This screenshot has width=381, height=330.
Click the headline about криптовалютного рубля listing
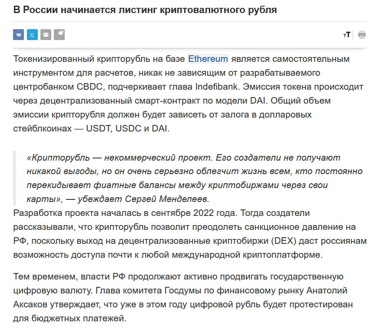point(145,10)
